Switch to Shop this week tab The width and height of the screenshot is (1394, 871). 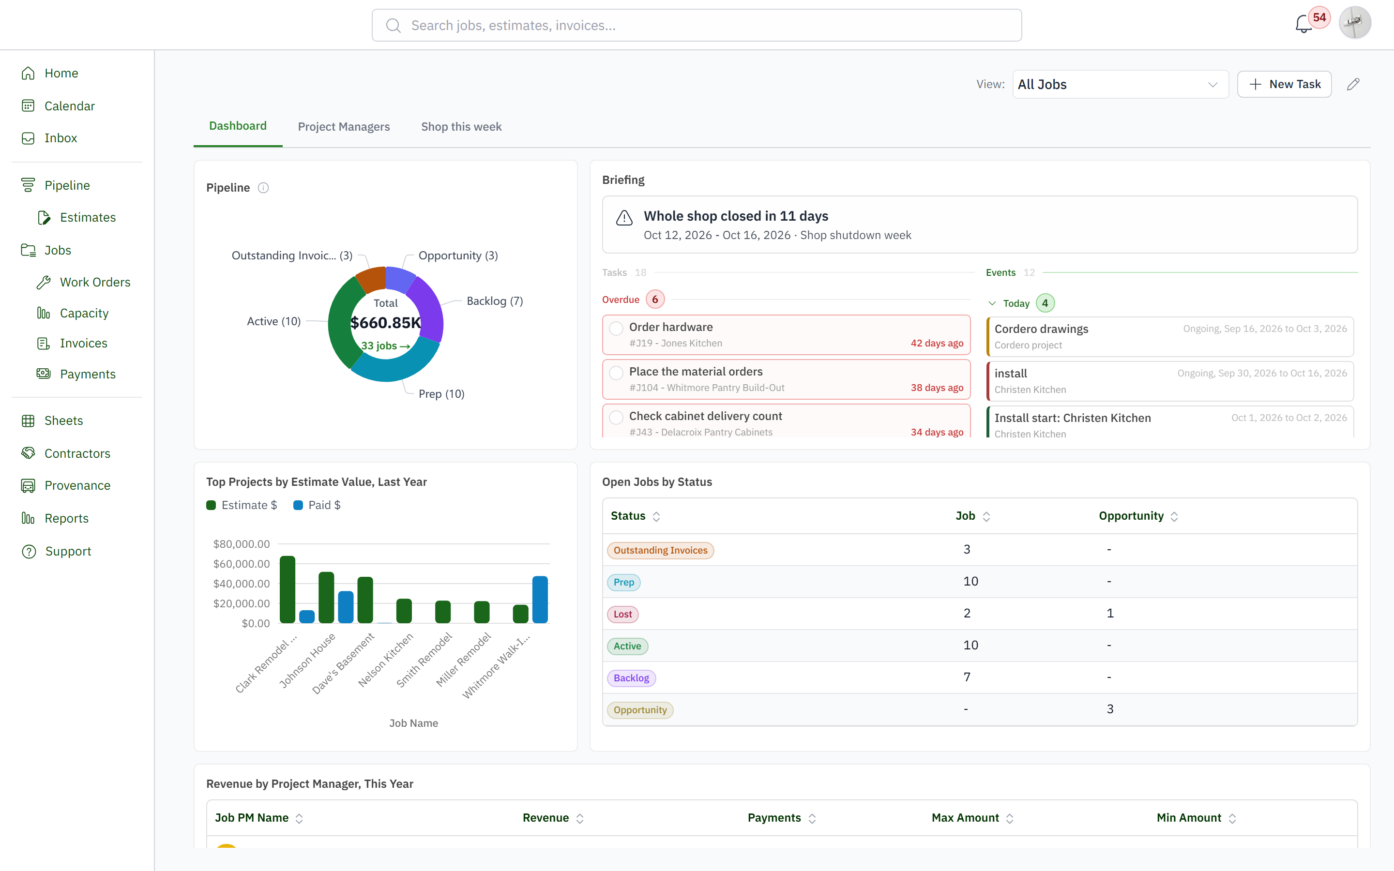461,127
